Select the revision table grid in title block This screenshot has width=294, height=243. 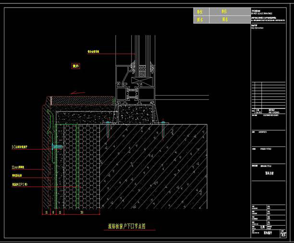269,95
